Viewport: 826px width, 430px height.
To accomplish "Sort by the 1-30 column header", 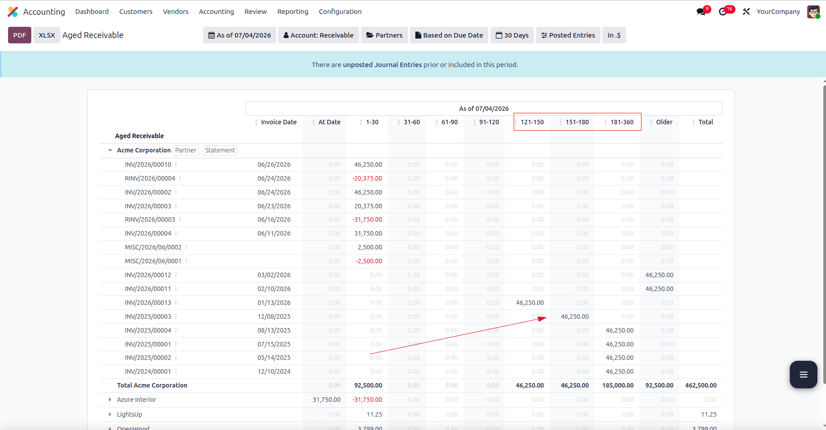I will point(369,122).
